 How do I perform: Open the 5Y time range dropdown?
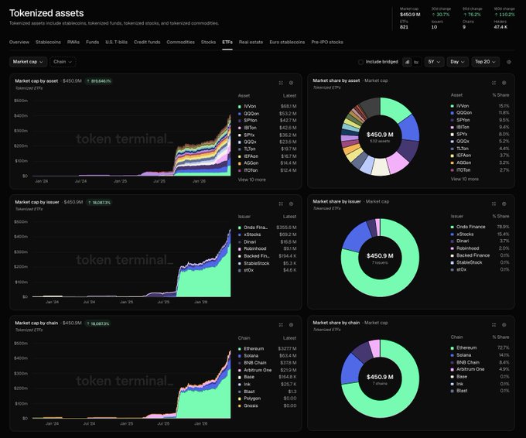pyautogui.click(x=434, y=62)
